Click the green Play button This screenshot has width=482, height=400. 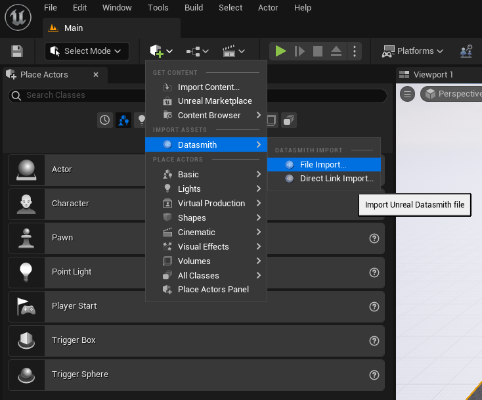tap(280, 51)
